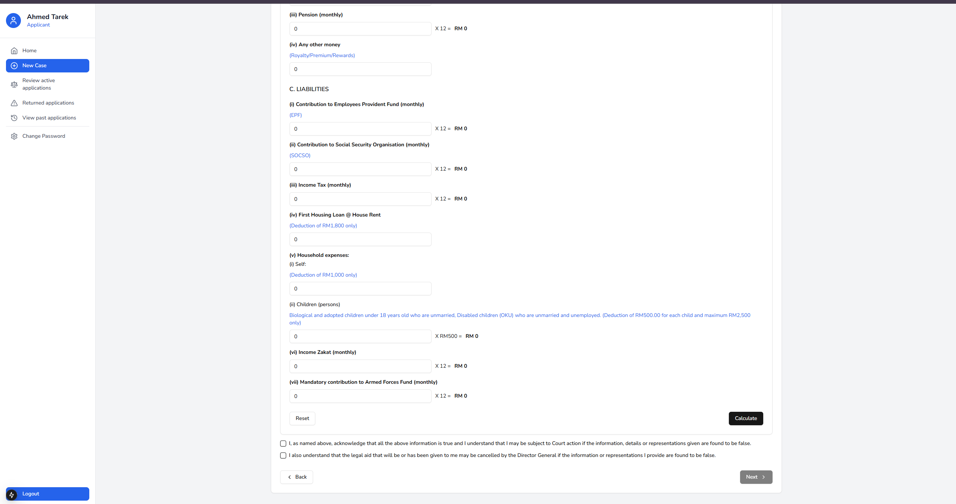Click the Children (persons) number field

tap(360, 336)
